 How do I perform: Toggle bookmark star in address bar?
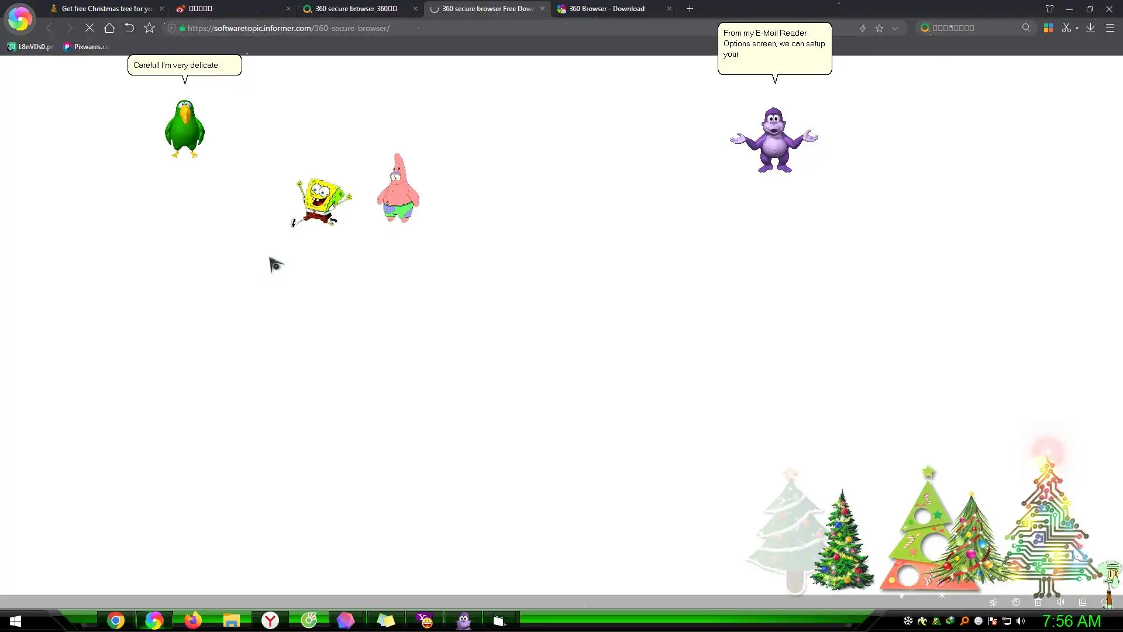tap(879, 28)
